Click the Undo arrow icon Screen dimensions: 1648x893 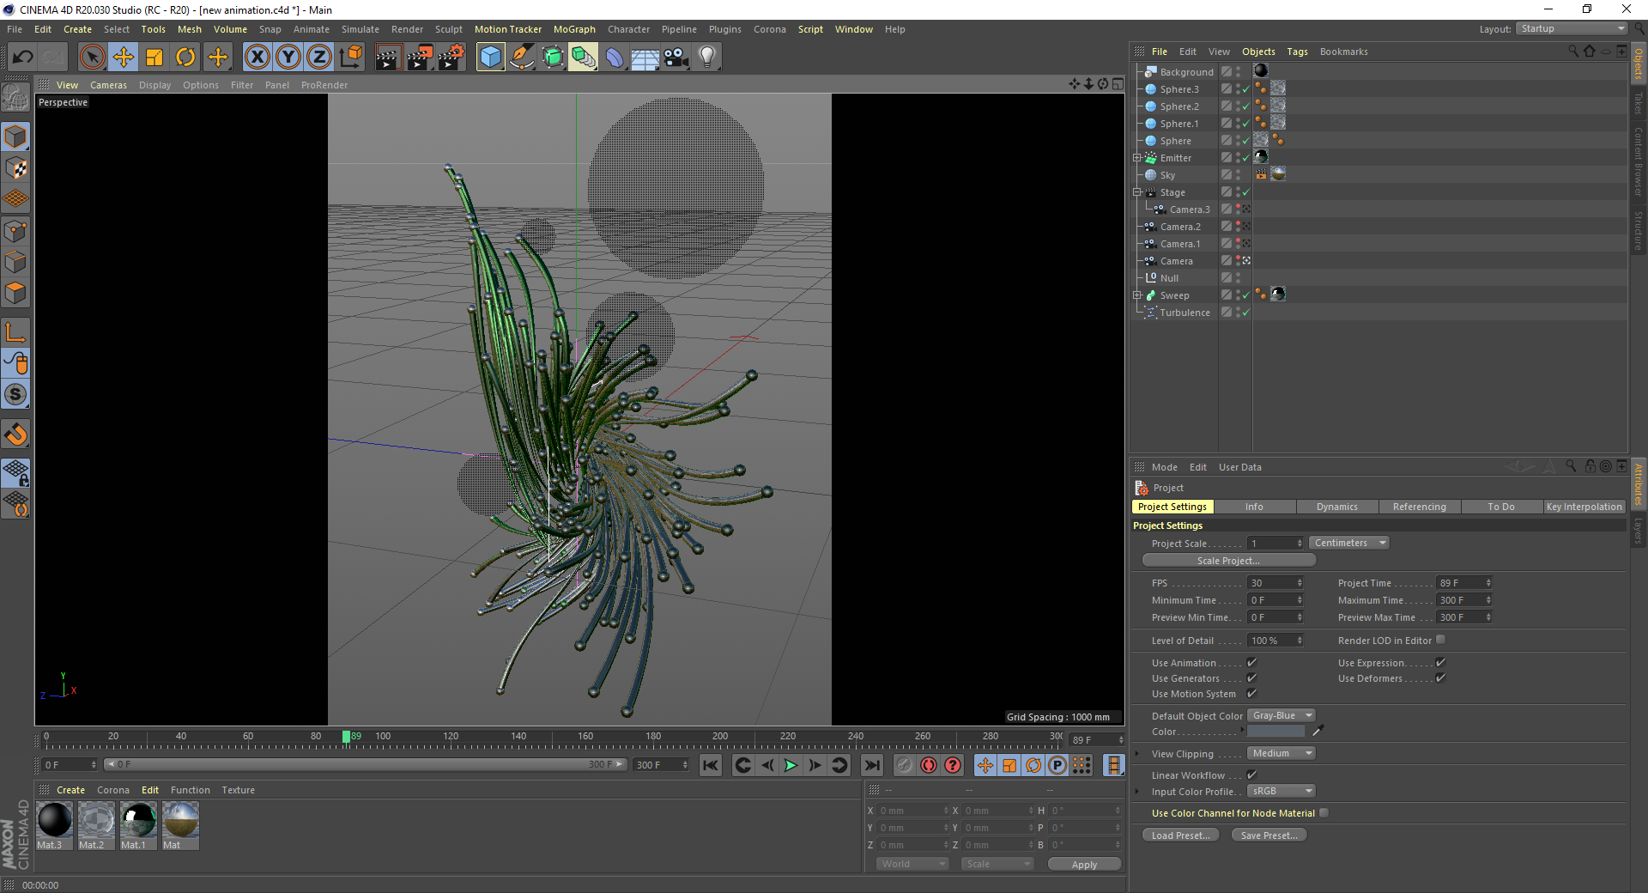(x=23, y=58)
